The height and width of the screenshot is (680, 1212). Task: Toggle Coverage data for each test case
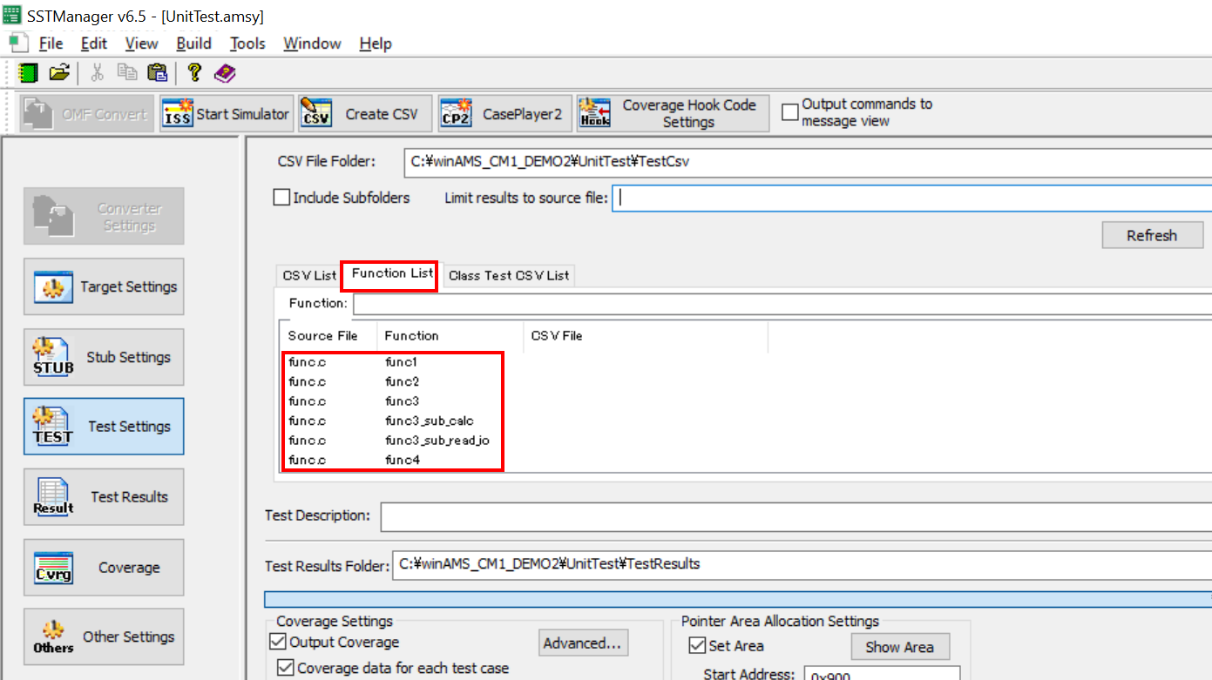click(x=286, y=668)
